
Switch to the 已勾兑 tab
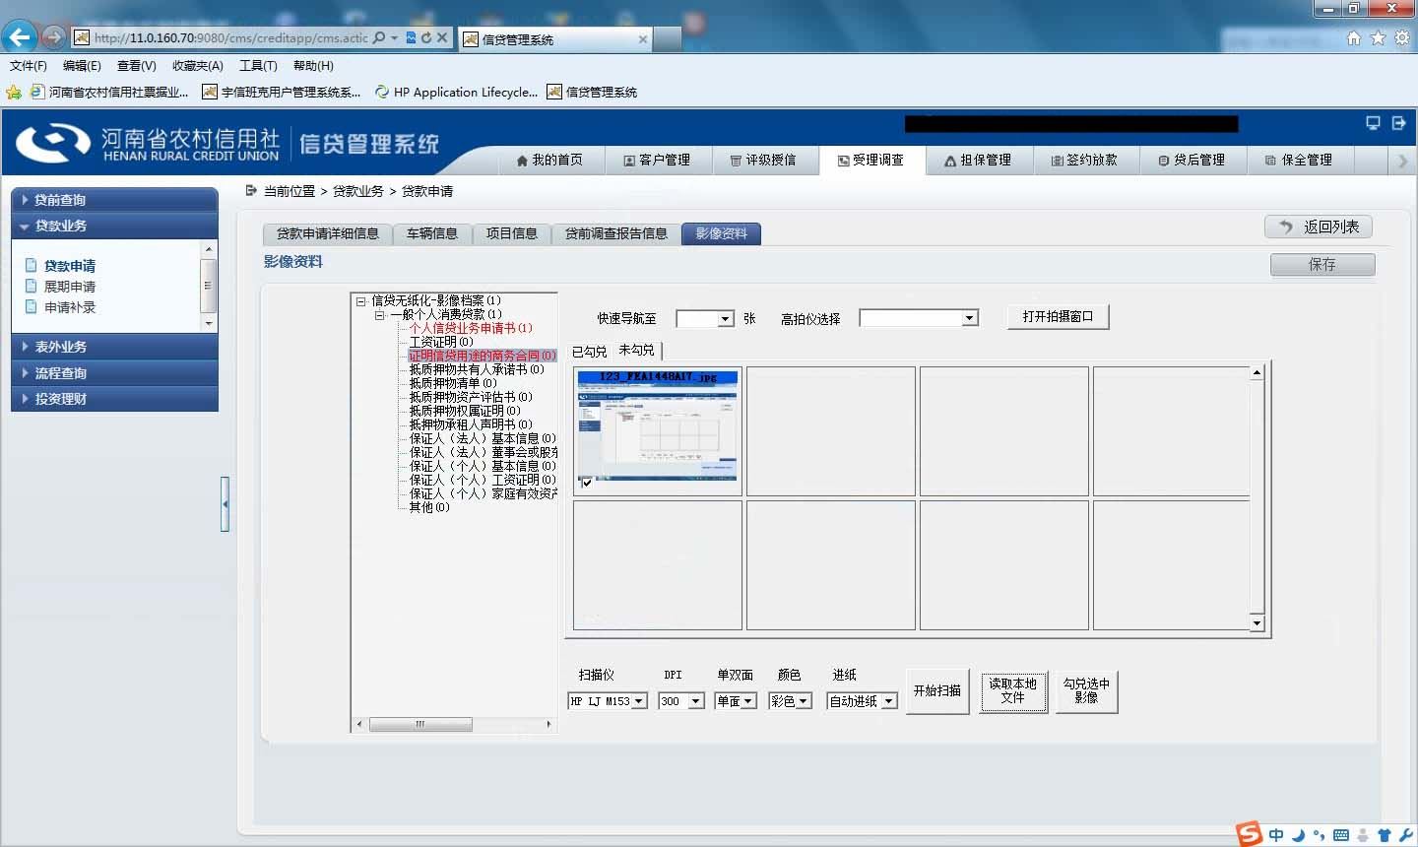click(x=589, y=352)
